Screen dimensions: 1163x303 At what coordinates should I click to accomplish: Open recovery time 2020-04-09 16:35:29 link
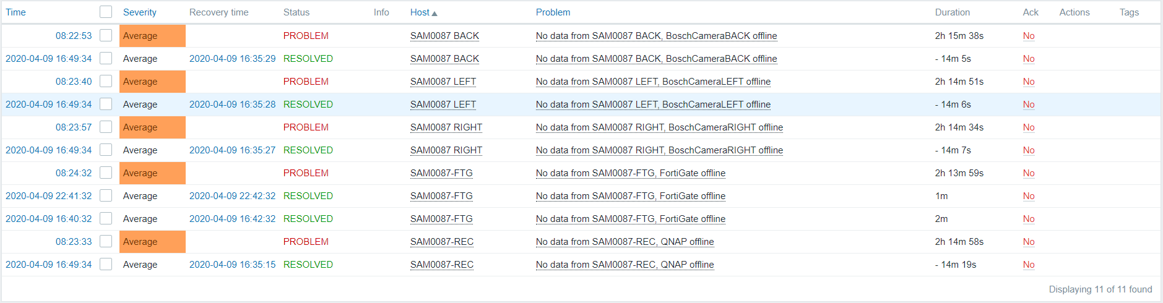[x=232, y=59]
